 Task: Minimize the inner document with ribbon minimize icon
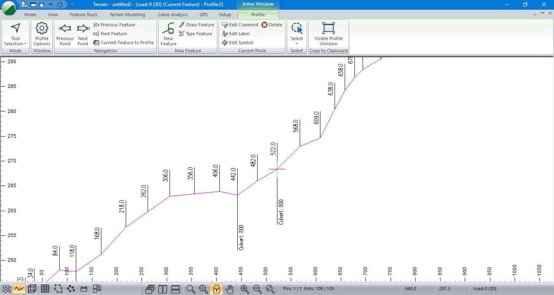tap(535, 14)
